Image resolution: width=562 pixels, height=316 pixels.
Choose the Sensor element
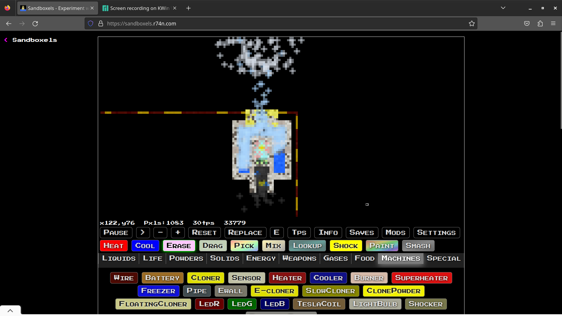pos(247,278)
